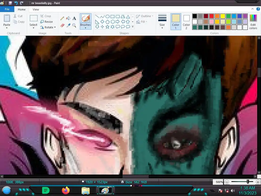This screenshot has height=196, width=261.
Task: Open the green notes app on taskbar
Action: pos(46,190)
